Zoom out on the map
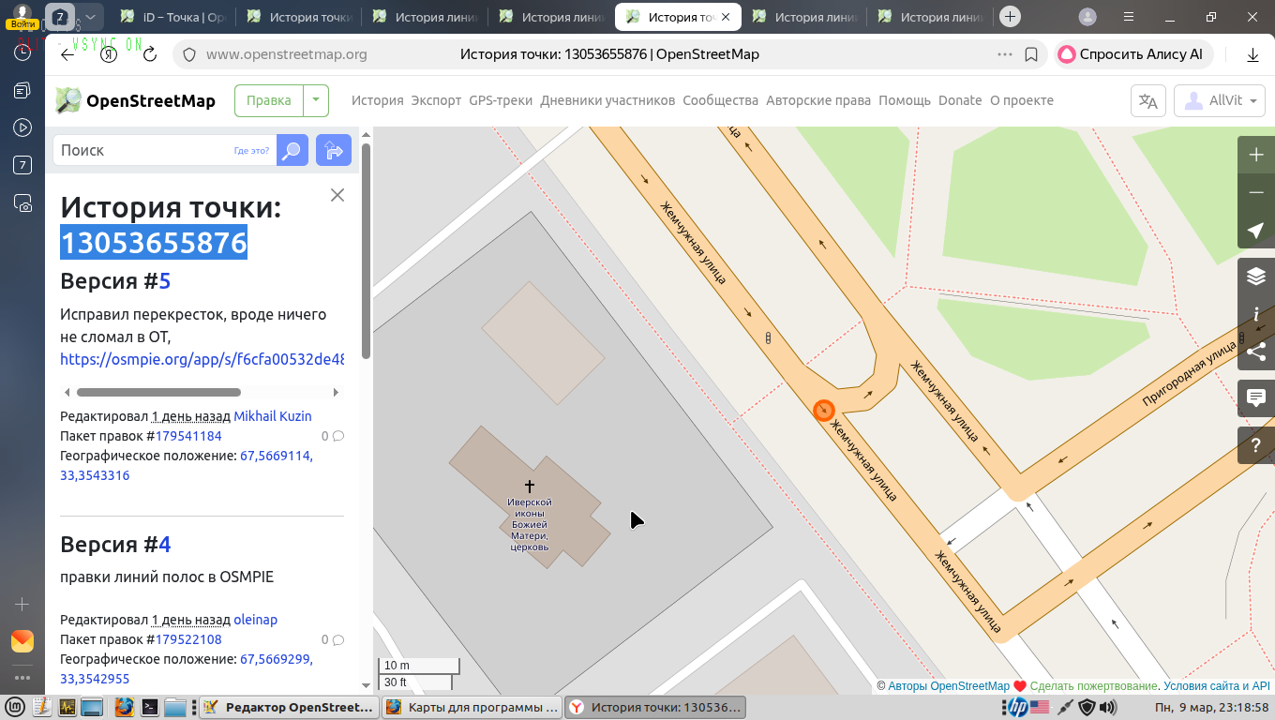This screenshot has height=720, width=1275. click(x=1256, y=192)
